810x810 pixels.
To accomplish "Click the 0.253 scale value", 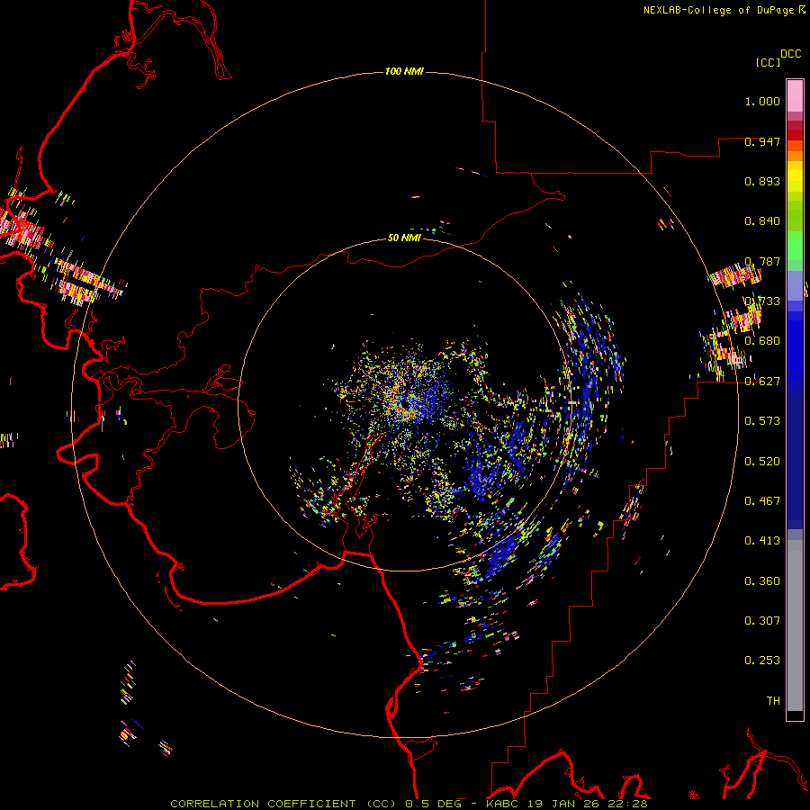I will [762, 661].
